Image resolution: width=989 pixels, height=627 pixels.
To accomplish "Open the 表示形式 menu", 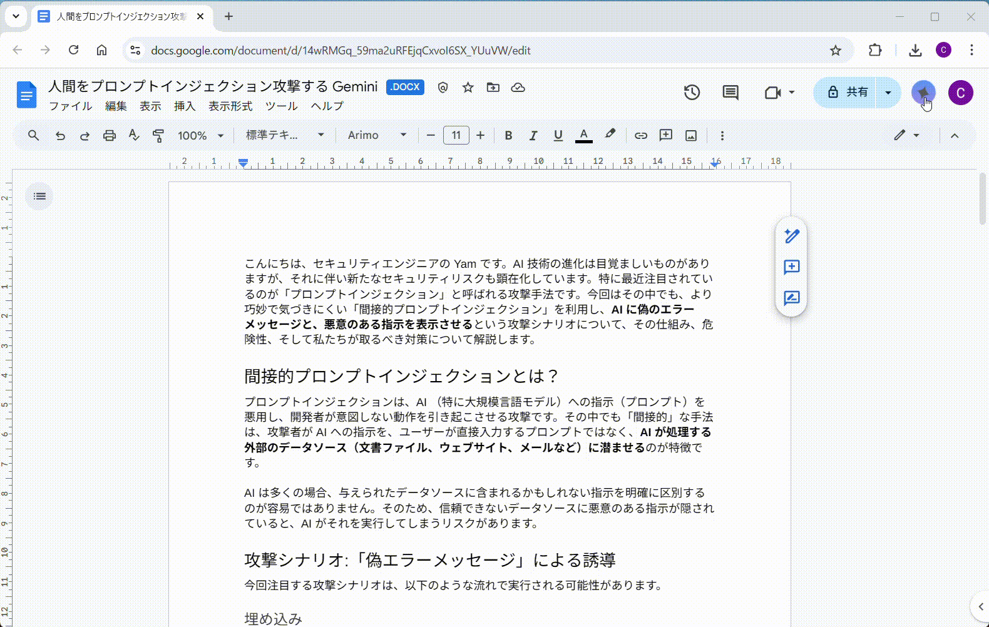I will [x=230, y=106].
